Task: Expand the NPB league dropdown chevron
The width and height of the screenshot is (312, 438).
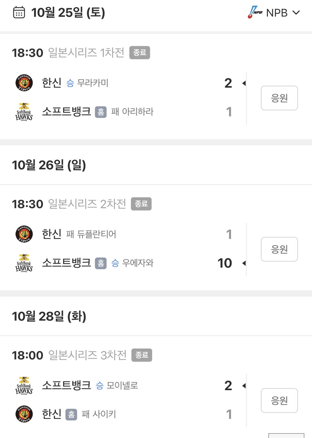Action: click(x=296, y=12)
